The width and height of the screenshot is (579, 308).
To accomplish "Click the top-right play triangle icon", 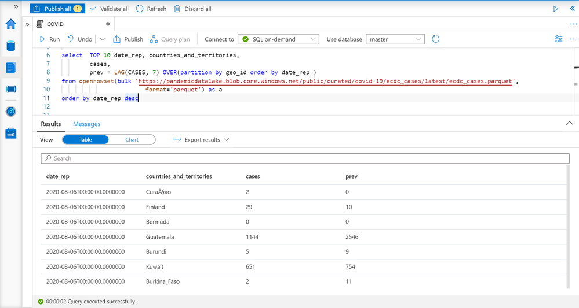I will [555, 9].
